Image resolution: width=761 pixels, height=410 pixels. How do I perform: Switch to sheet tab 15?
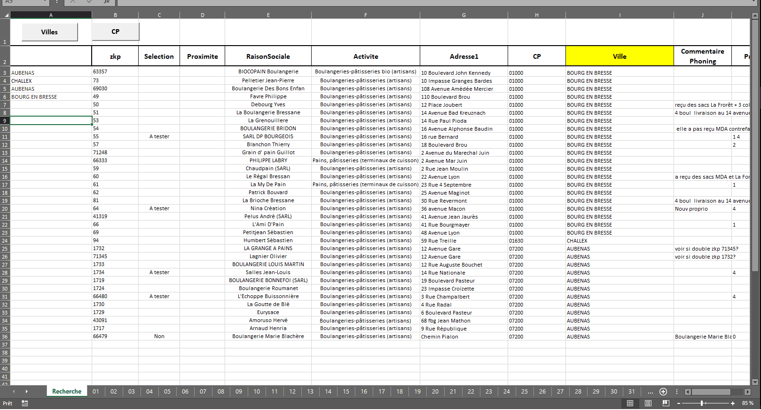[x=346, y=392]
